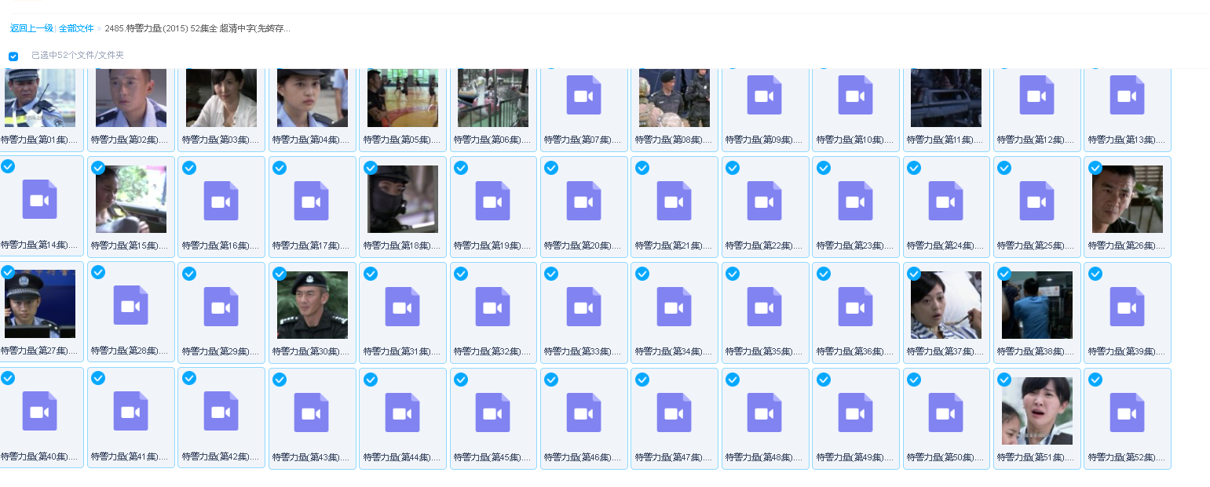Toggle the checkmark on episode 第43集
Image resolution: width=1210 pixels, height=487 pixels.
pos(280,380)
